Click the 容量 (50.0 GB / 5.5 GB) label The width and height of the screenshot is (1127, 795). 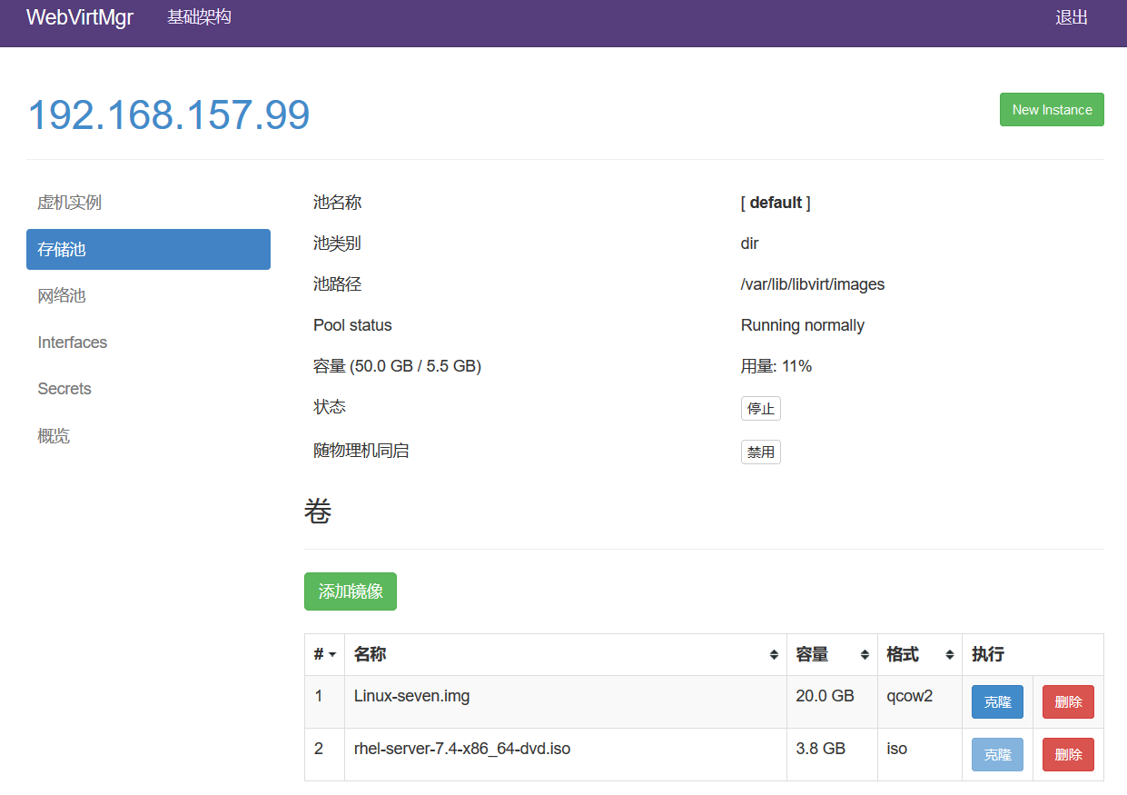coord(397,366)
